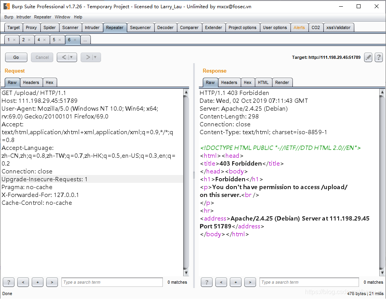Open the Window menu
386x299 pixels.
[62, 17]
